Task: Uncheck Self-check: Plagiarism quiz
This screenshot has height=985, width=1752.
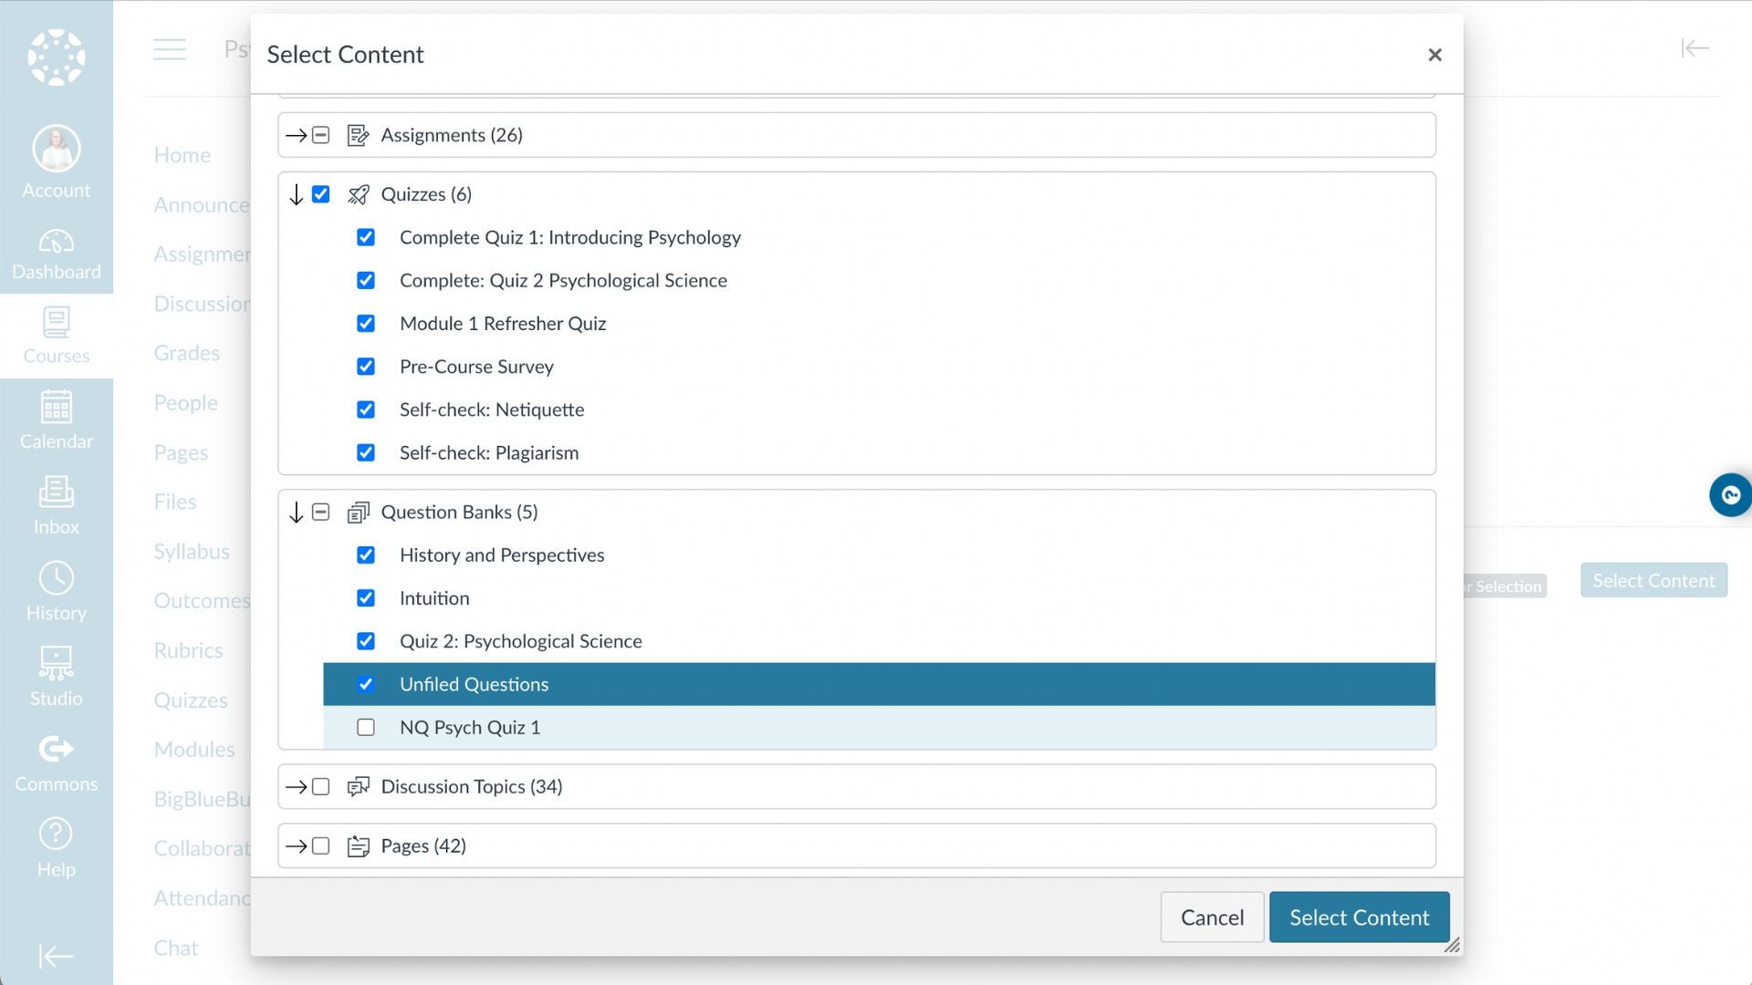Action: click(366, 451)
